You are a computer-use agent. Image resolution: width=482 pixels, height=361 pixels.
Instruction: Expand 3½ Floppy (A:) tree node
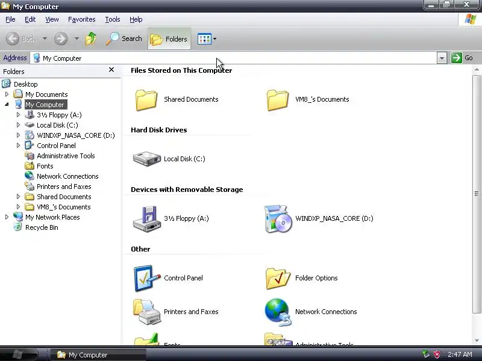18,115
